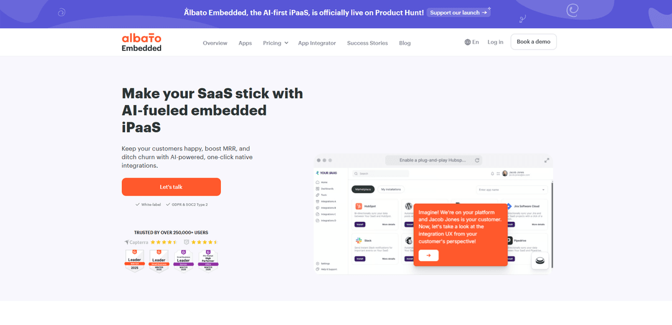Click the Let's talk button
672x325 pixels.
[x=171, y=186]
